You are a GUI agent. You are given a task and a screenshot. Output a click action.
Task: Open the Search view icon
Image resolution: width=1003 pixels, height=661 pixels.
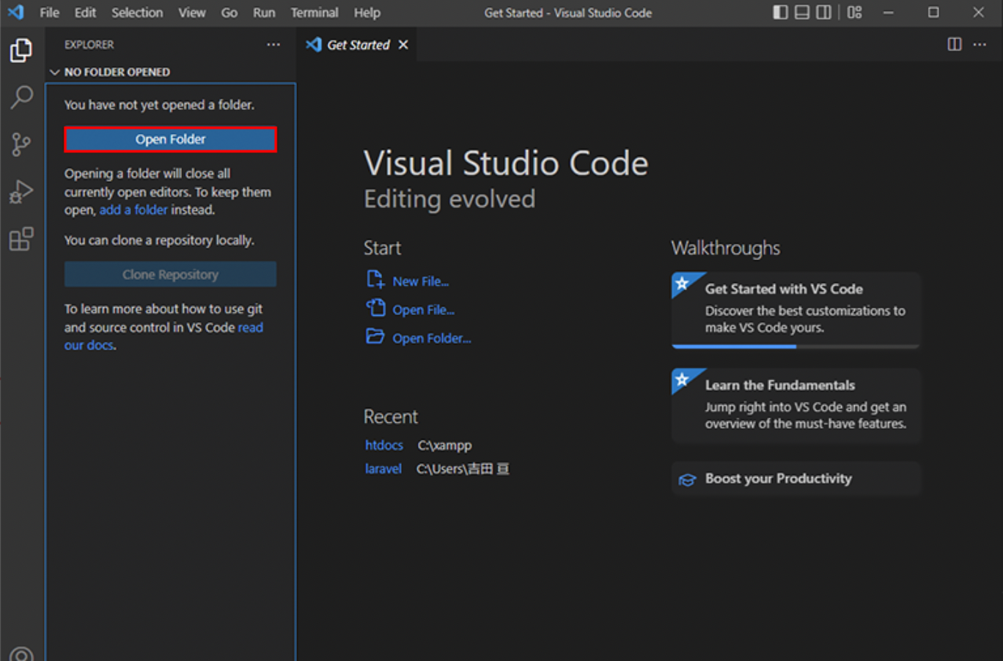(x=21, y=97)
